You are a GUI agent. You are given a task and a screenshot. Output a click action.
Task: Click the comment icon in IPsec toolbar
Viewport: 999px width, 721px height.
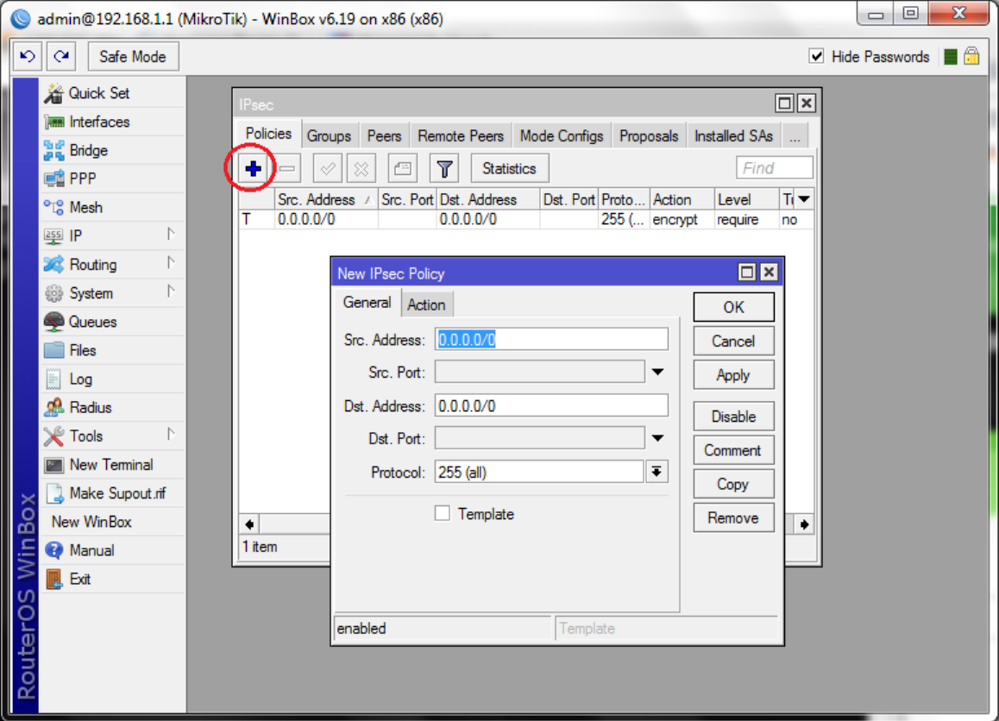(x=403, y=169)
